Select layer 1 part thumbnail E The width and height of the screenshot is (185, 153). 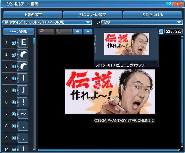tap(23, 42)
